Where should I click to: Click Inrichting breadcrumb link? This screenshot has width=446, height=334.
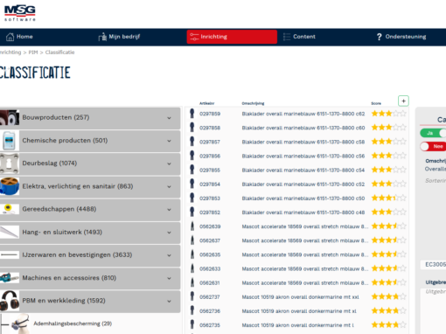pos(10,52)
